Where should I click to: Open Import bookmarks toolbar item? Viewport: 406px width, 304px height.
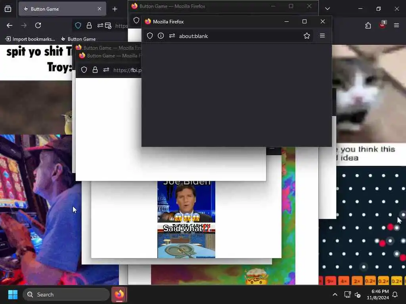click(x=30, y=39)
